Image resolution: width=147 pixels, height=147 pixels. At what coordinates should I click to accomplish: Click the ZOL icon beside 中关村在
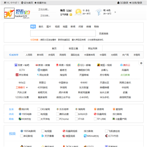20,119
